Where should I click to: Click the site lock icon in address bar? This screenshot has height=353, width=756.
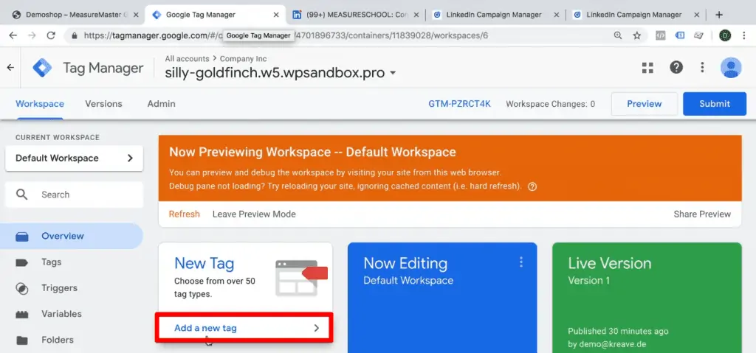[x=75, y=35]
